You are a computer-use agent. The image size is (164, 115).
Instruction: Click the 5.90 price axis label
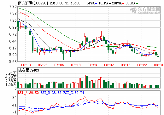click(13, 55)
